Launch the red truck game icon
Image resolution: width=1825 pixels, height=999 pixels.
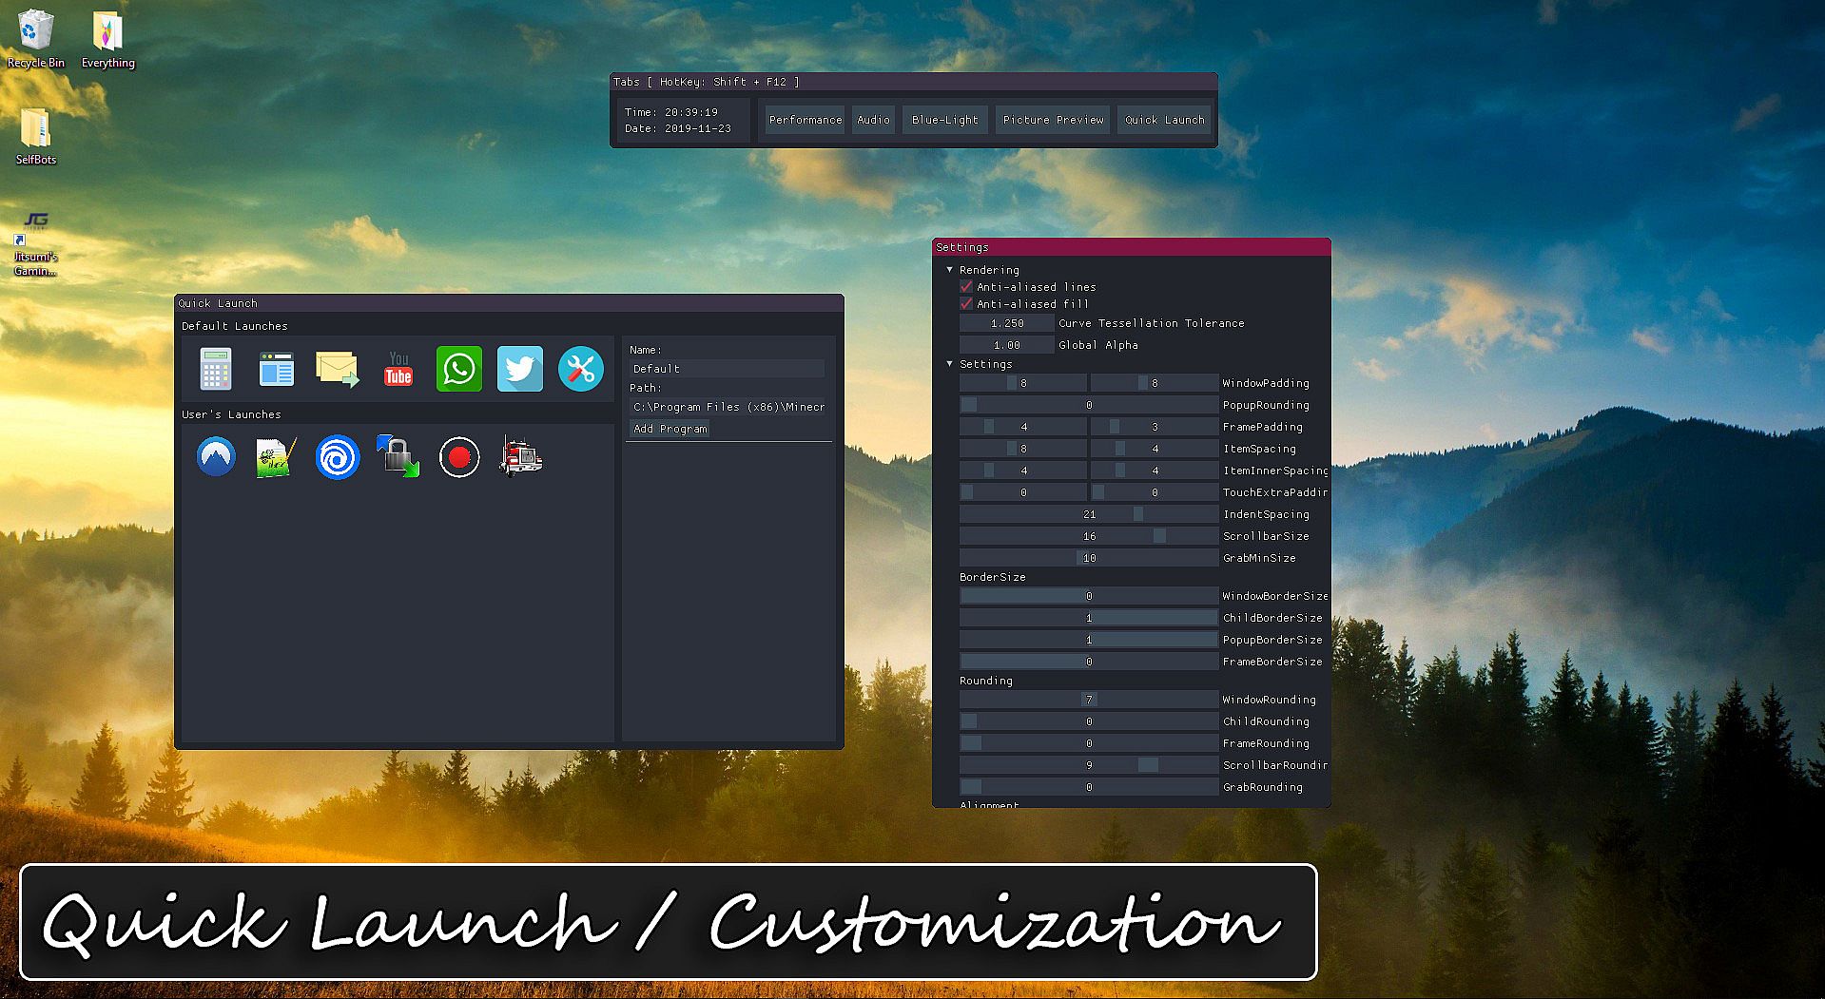[x=520, y=457]
